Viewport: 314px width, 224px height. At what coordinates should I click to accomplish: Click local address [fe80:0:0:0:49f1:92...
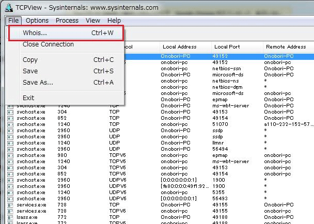click(185, 186)
